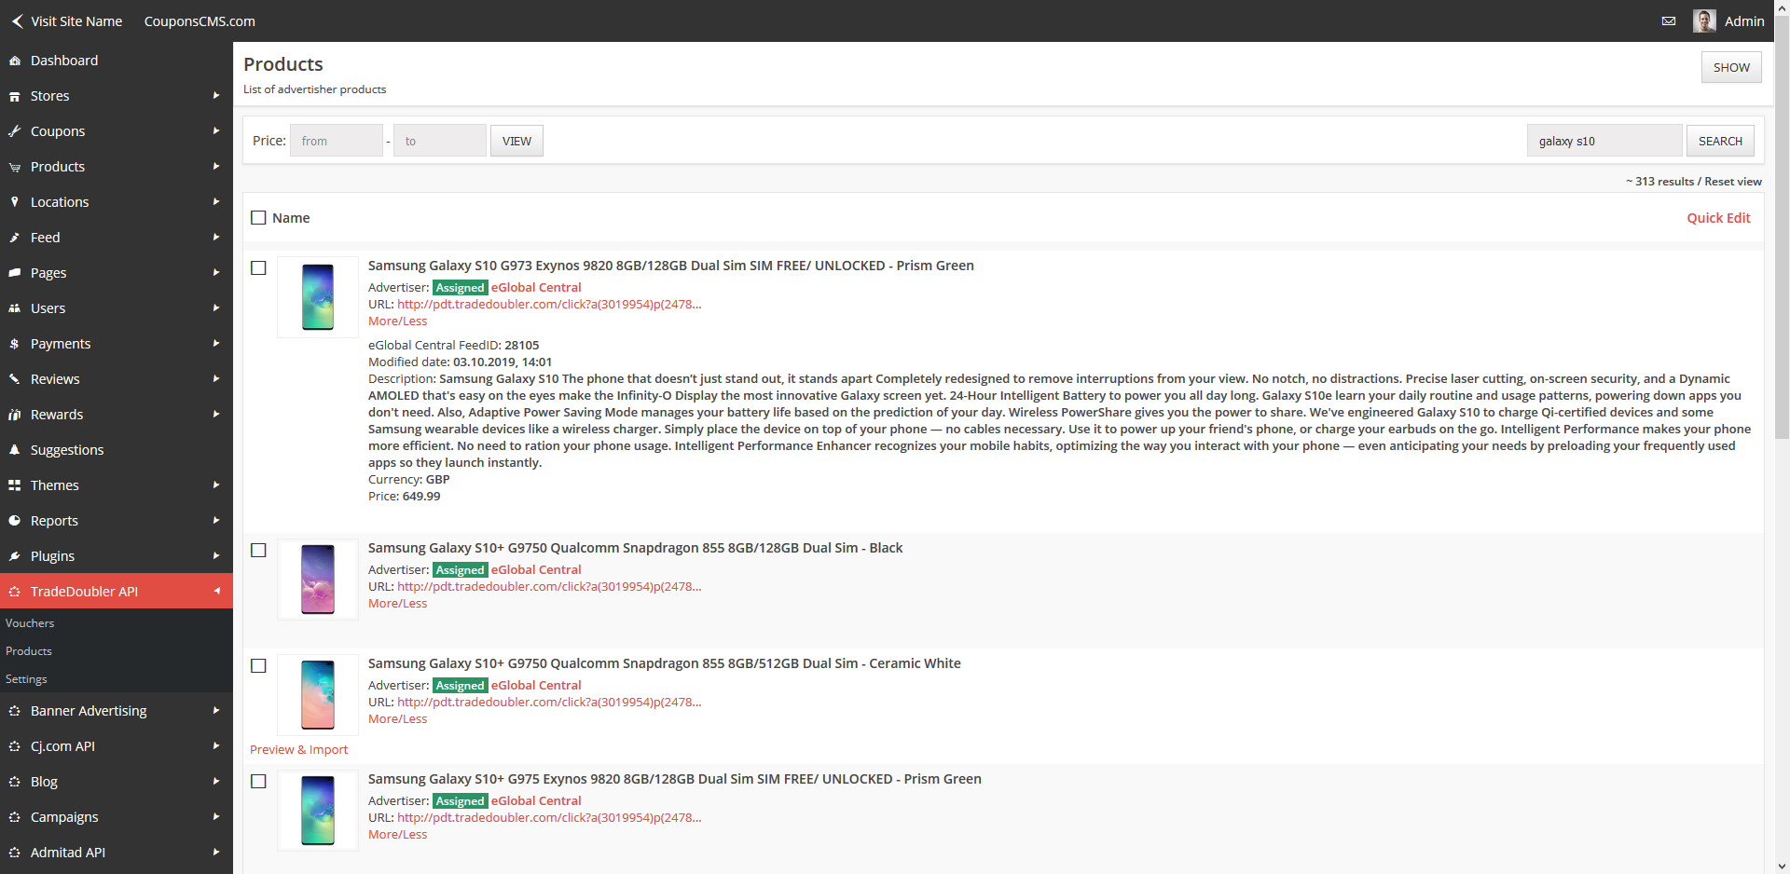This screenshot has width=1790, height=874.
Task: Expand the Users submenu arrow
Action: coord(216,308)
